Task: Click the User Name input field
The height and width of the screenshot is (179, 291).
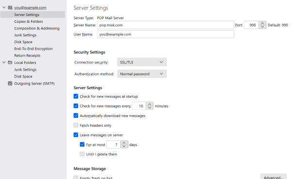Action: [x=165, y=34]
